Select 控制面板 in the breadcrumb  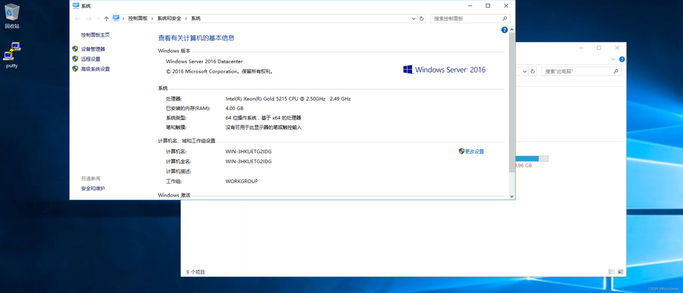click(x=138, y=18)
